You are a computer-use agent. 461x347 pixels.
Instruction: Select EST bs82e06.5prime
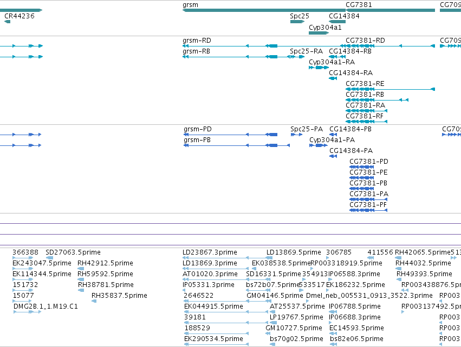point(333,345)
